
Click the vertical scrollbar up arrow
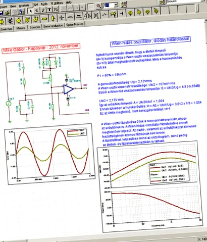coord(205,20)
